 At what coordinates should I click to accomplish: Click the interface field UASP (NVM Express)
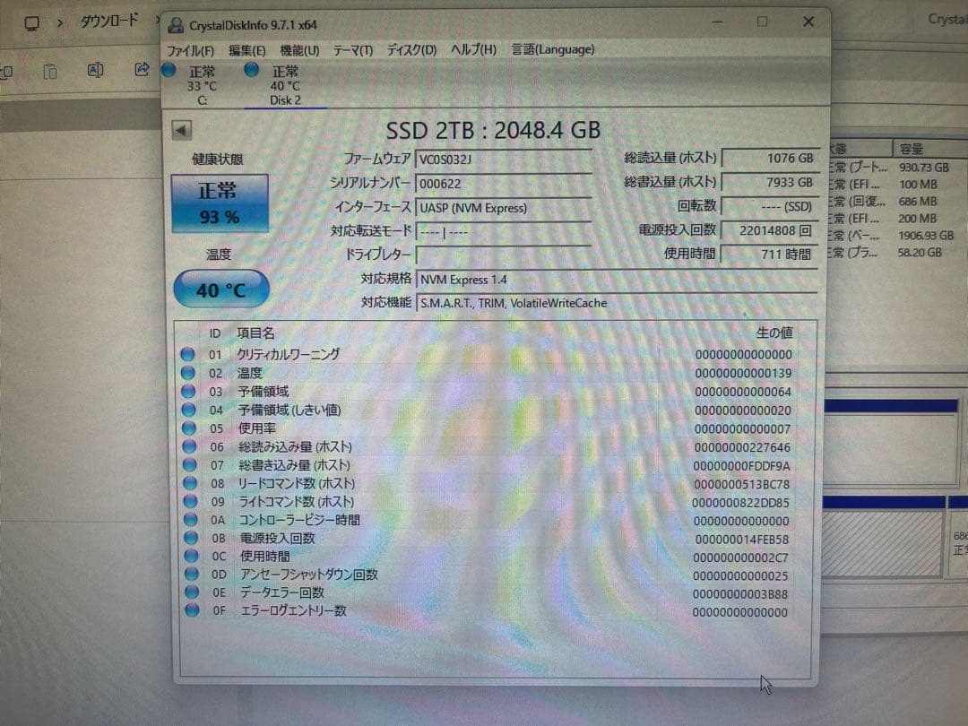coord(503,208)
